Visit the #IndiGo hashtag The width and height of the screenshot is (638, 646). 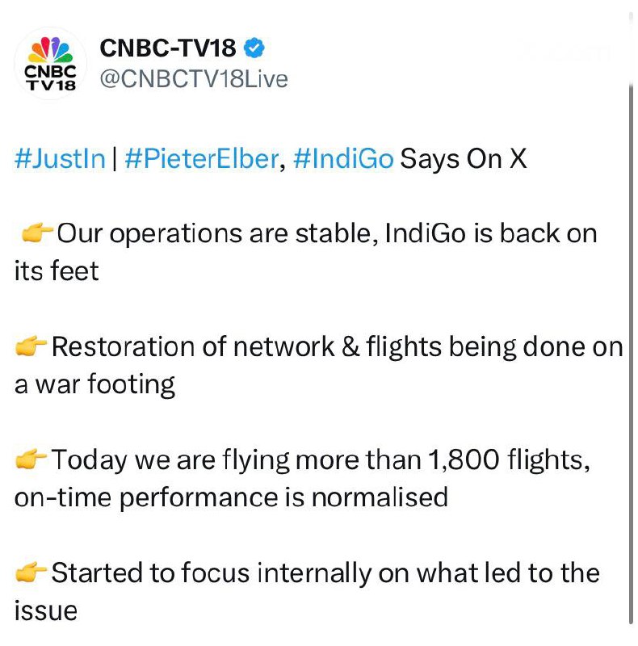[343, 158]
